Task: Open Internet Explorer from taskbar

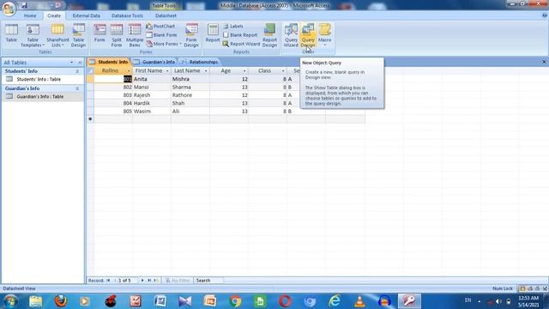Action: click(x=335, y=301)
